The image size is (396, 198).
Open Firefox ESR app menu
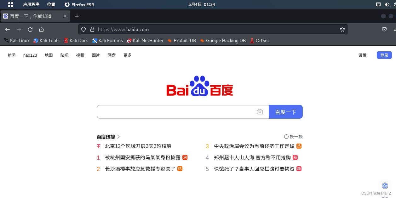click(79, 4)
